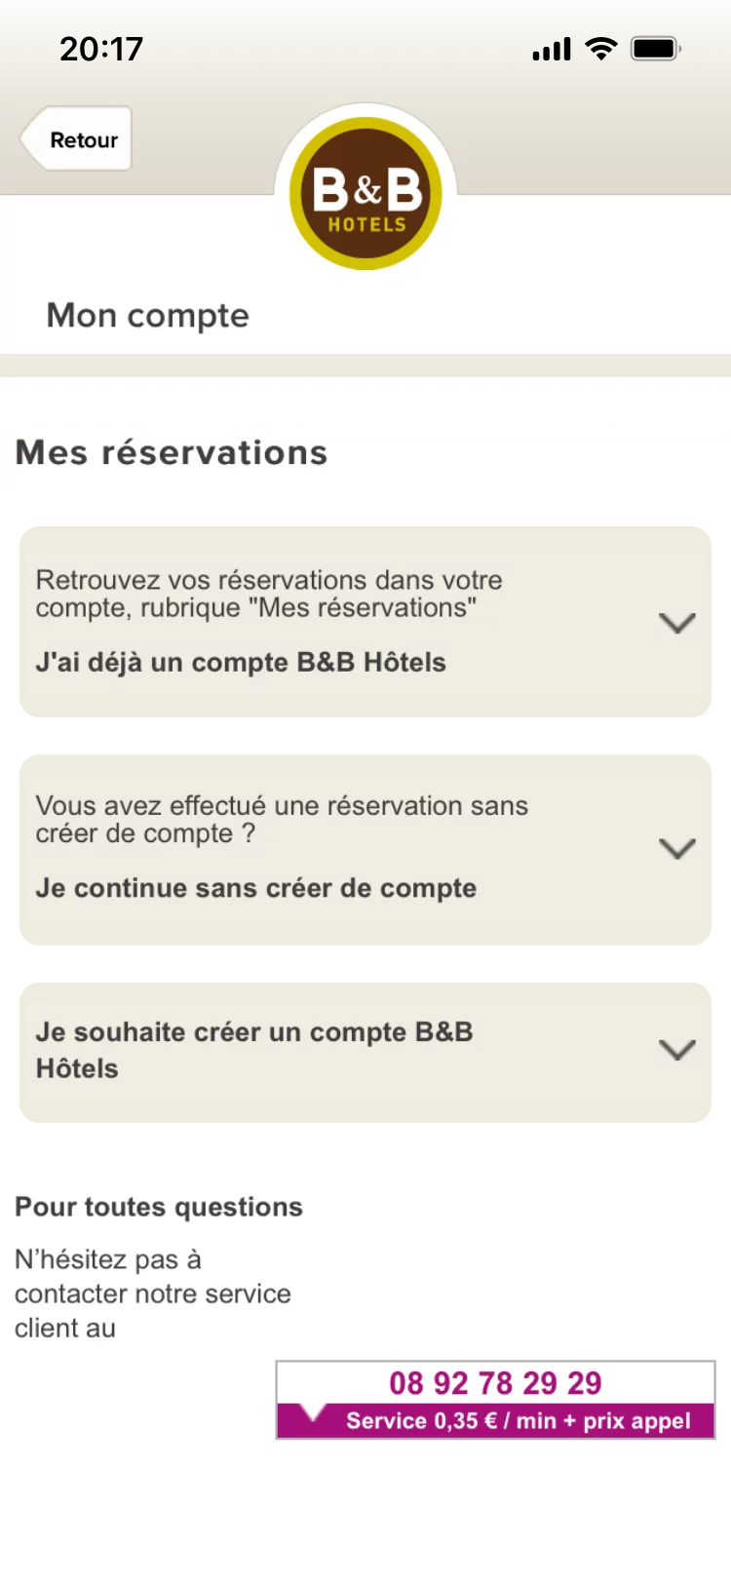Expand chevron beside "Je continue sans créer"

pos(676,848)
